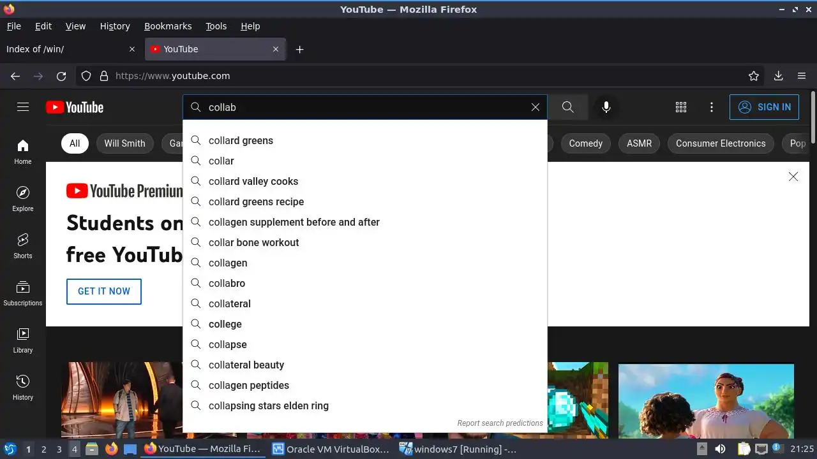Switch to Index of /win/ tab
The width and height of the screenshot is (817, 459).
pyautogui.click(x=70, y=49)
